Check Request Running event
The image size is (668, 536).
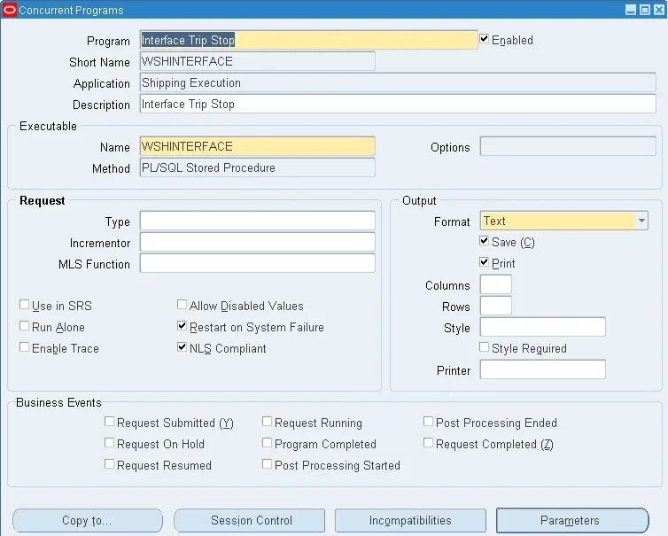(x=268, y=422)
